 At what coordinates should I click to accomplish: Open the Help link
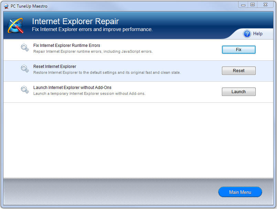click(x=258, y=34)
